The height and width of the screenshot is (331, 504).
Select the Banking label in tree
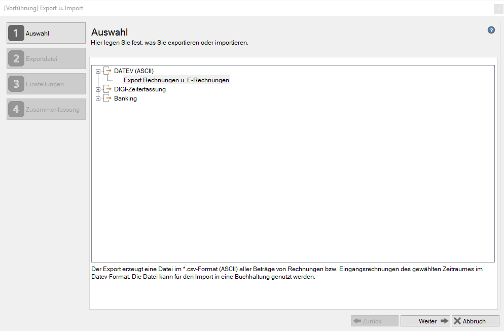[x=125, y=98]
